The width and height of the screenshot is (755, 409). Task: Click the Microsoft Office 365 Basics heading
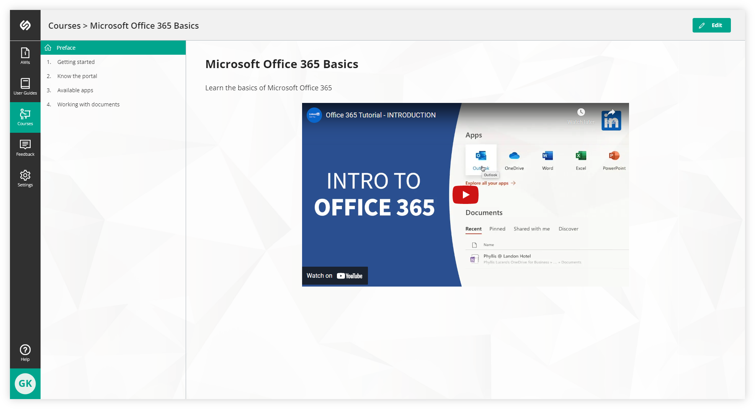(282, 64)
